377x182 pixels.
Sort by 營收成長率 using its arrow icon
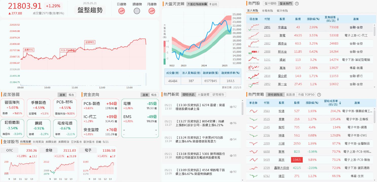(x=340, y=103)
